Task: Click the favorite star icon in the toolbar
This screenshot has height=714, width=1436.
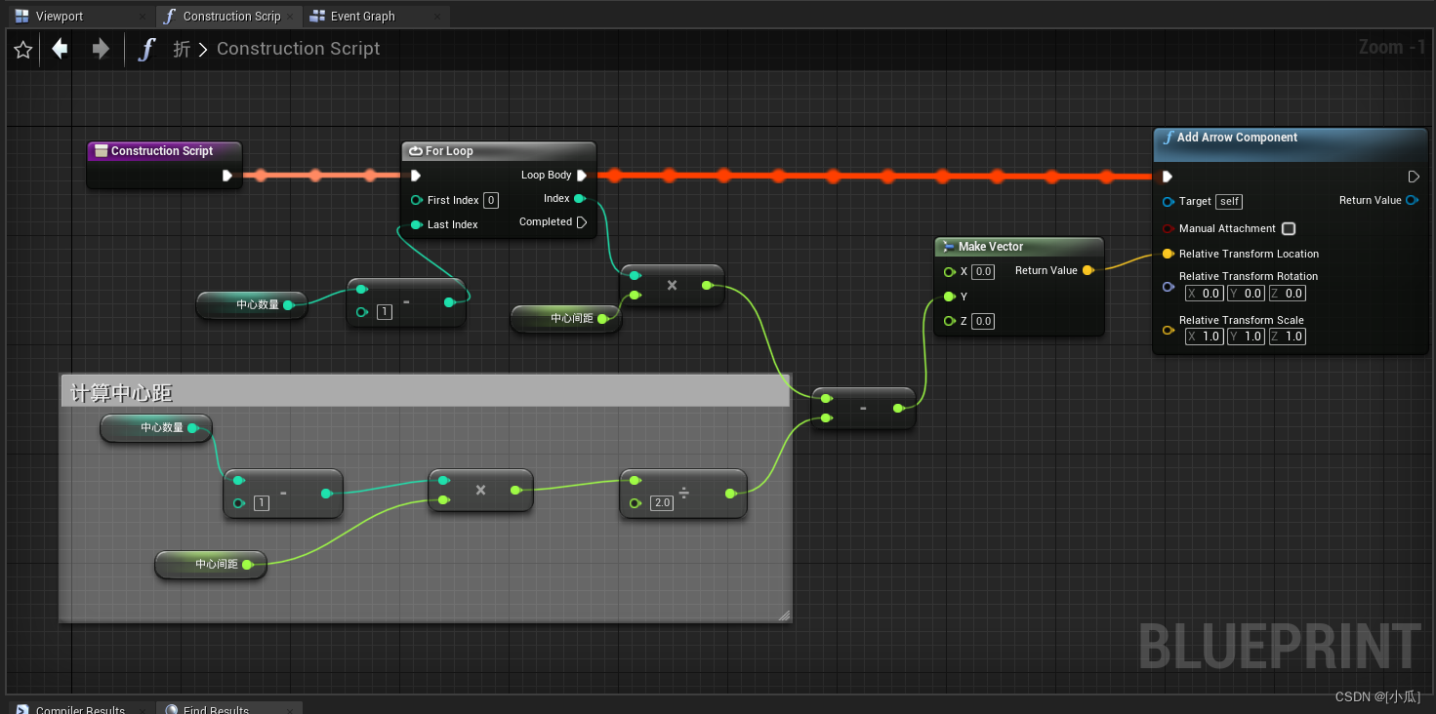Action: click(21, 49)
